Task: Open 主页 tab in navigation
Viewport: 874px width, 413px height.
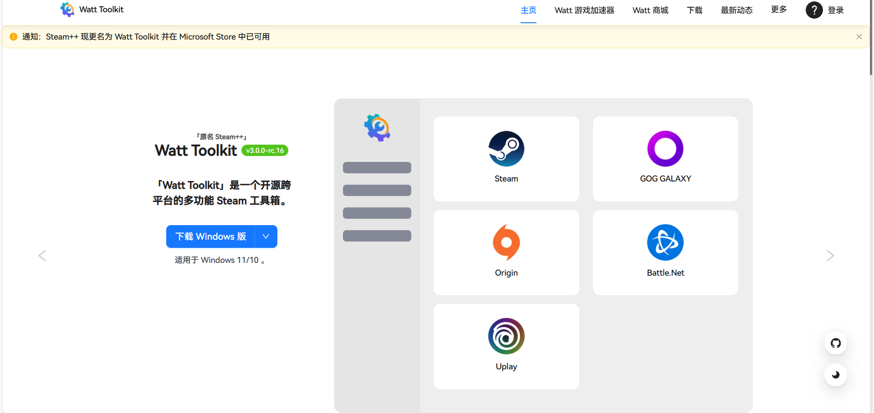Action: click(528, 10)
